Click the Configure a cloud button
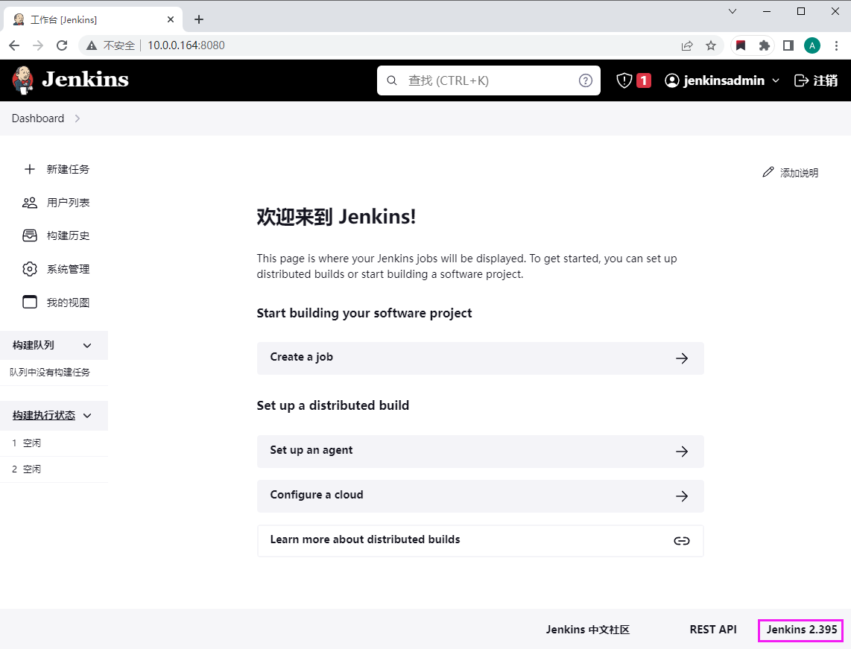 (481, 496)
